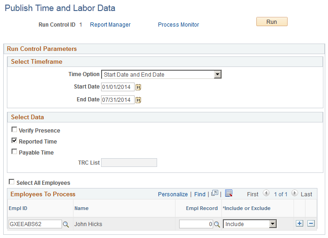Delete the John Hicks row
The height and width of the screenshot is (238, 328).
pyautogui.click(x=311, y=224)
